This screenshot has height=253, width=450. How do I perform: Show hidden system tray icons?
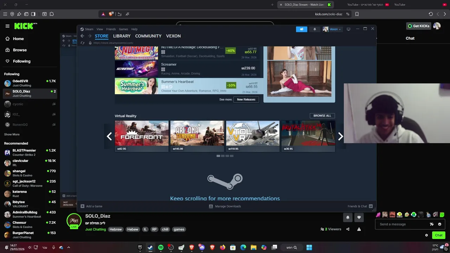coord(69,247)
